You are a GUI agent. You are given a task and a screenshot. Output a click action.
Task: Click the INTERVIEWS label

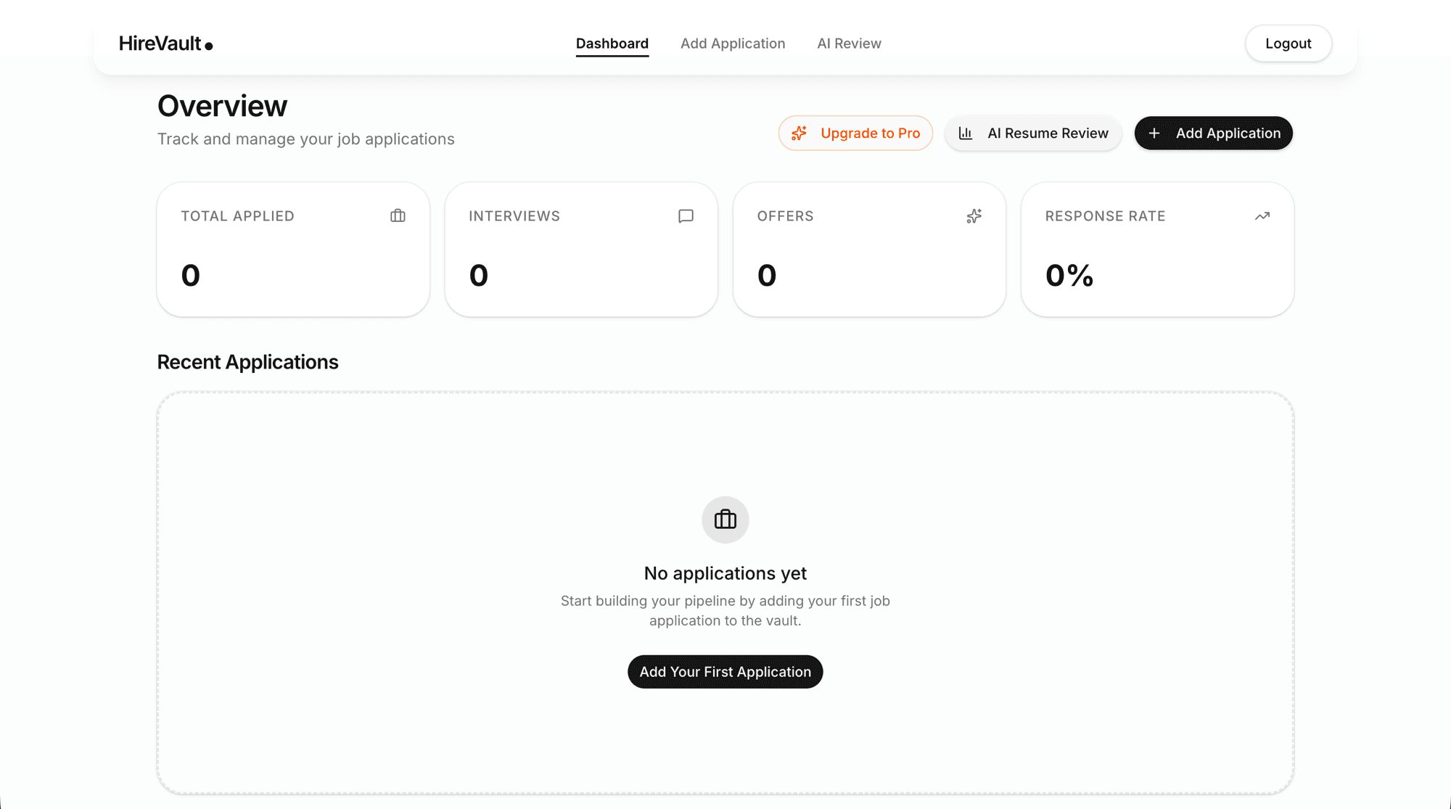514,216
